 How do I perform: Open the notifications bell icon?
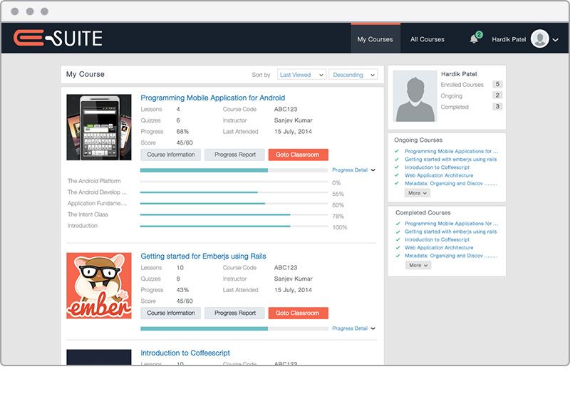click(x=474, y=39)
